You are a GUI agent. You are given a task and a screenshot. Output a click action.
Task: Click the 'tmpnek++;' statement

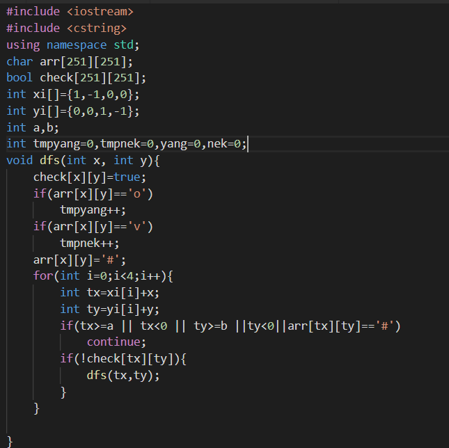(90, 243)
